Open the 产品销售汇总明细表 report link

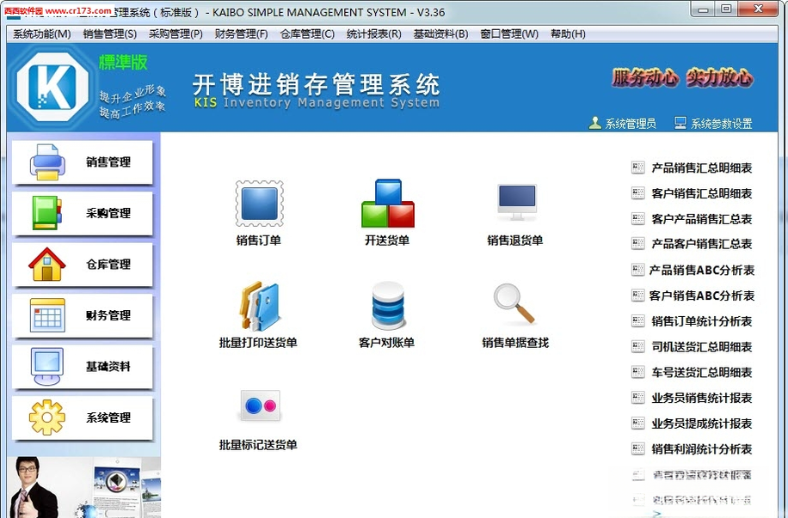tap(702, 168)
